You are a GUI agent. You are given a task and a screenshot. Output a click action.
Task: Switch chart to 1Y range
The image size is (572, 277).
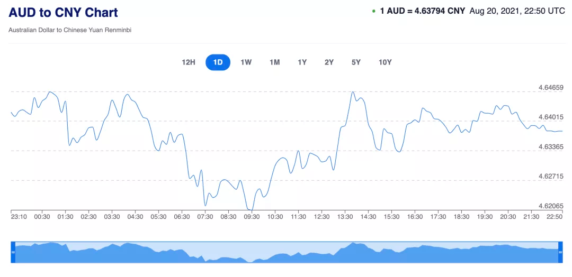pos(302,62)
